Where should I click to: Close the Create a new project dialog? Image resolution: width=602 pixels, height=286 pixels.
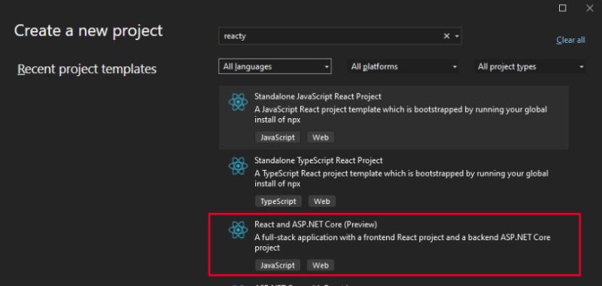(x=589, y=8)
